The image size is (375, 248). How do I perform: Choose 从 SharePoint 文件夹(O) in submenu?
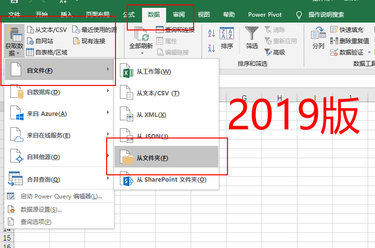point(167,180)
